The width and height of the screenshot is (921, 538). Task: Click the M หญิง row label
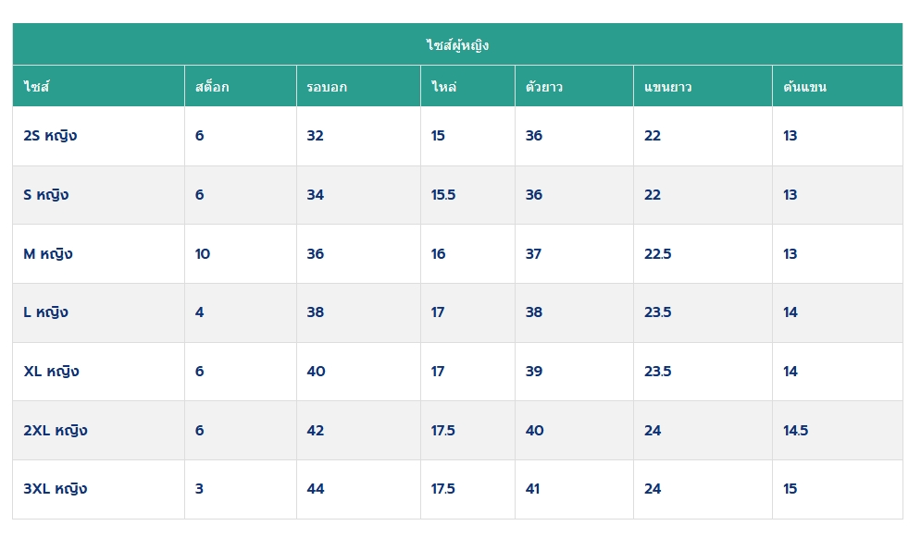click(48, 254)
